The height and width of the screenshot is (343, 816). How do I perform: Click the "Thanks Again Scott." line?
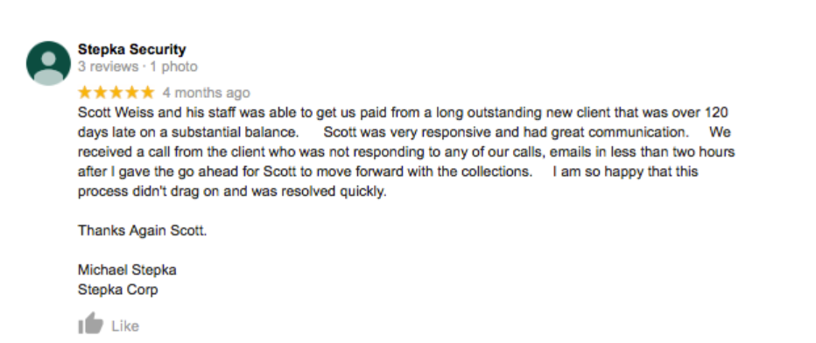(143, 230)
